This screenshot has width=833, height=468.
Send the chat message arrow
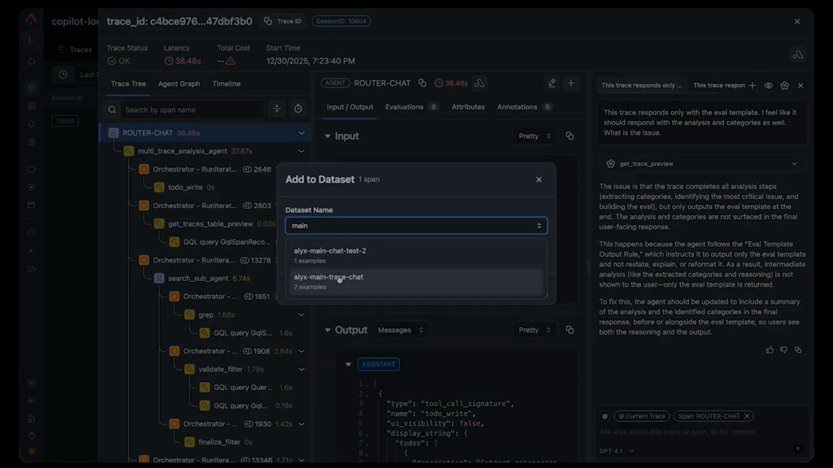point(798,449)
